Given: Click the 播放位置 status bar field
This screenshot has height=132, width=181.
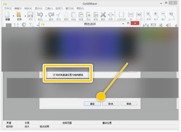Looking at the screenshot, I should 107,123.
